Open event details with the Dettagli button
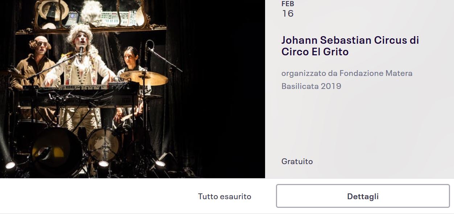 pos(363,196)
